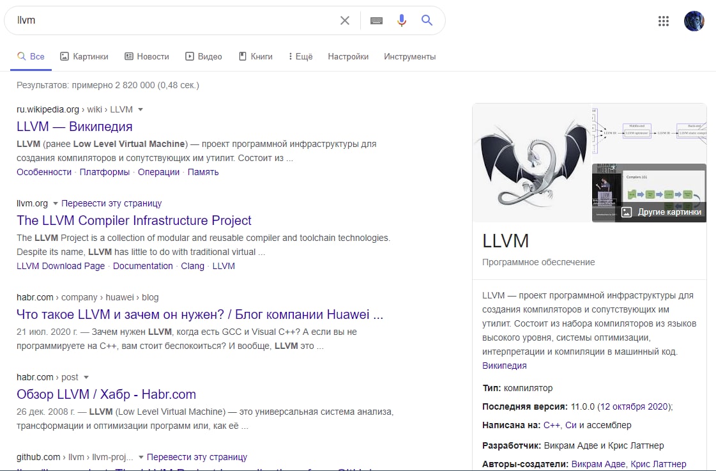The image size is (716, 471).
Task: Switch to the Все tab
Action: pos(31,57)
